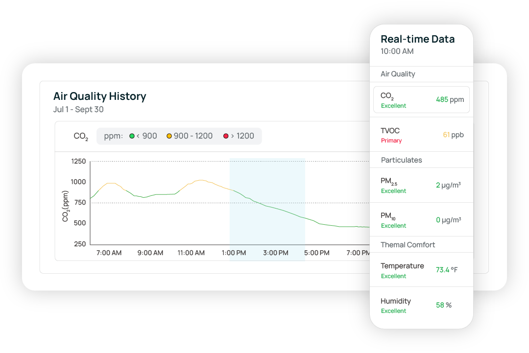
Task: Collapse the Themal Comfort section
Action: tap(408, 244)
